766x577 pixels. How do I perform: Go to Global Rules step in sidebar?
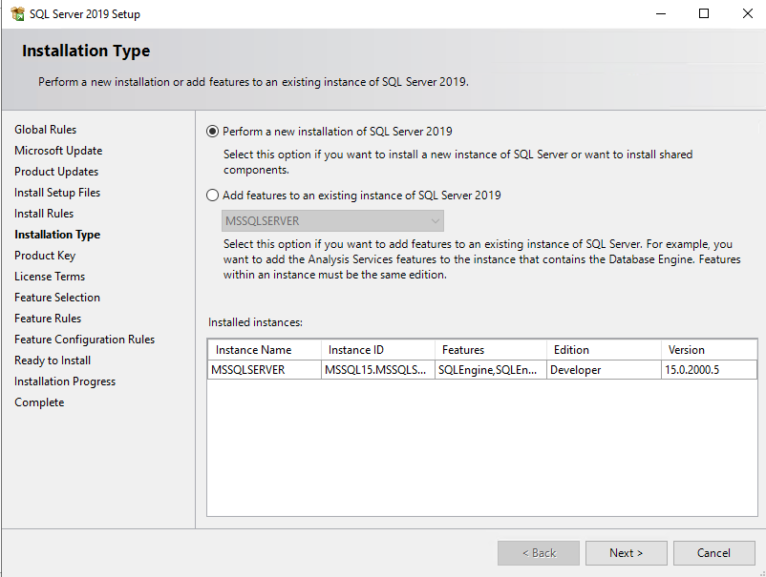click(x=46, y=130)
